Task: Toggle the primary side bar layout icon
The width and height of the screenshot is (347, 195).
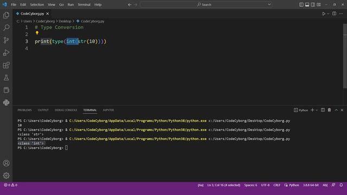Action: 301,5
